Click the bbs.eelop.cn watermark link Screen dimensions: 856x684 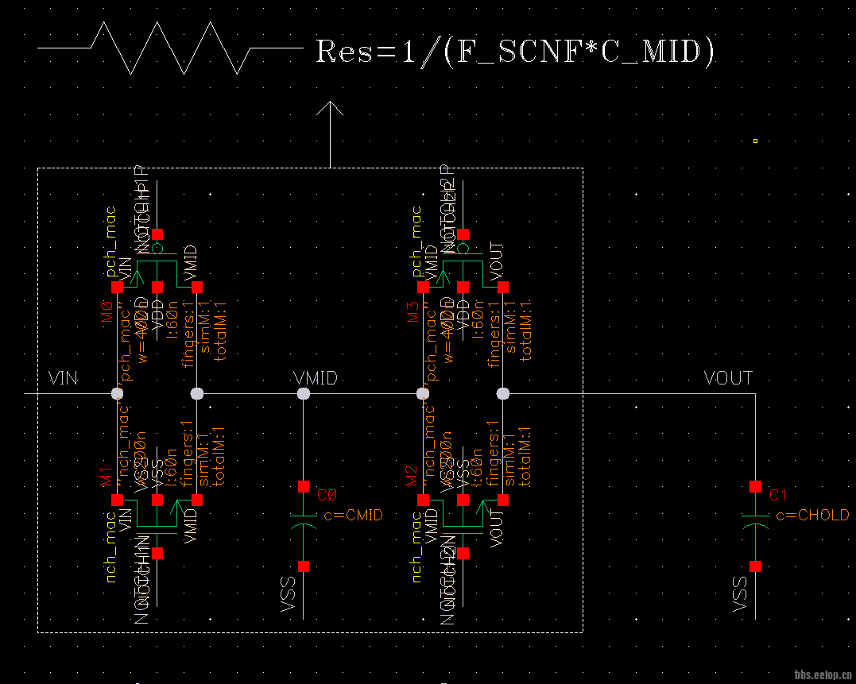(x=823, y=673)
